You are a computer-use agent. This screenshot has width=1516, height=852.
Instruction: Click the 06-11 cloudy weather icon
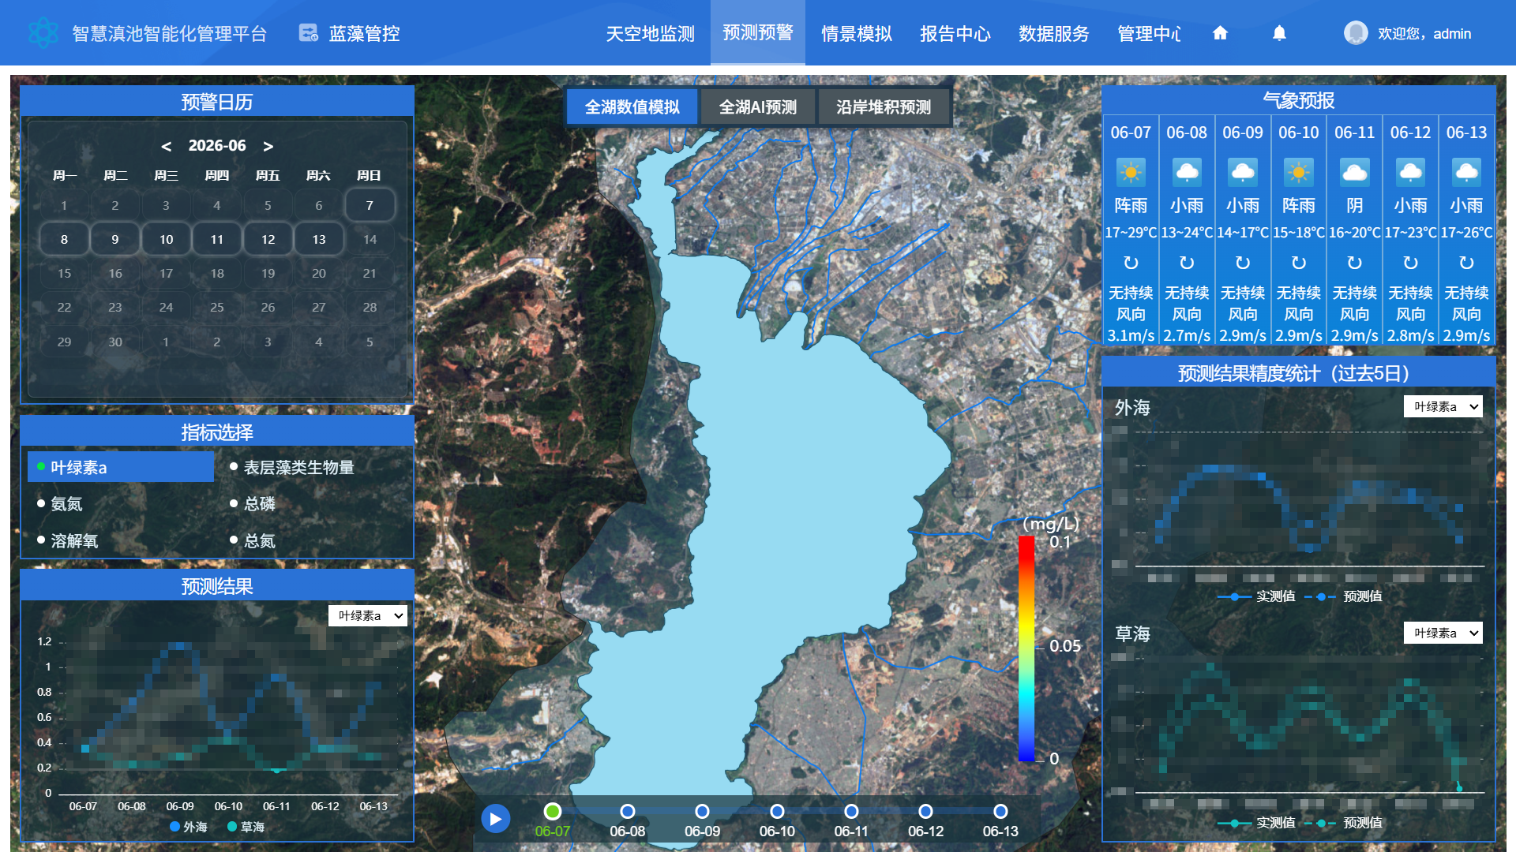click(1355, 172)
